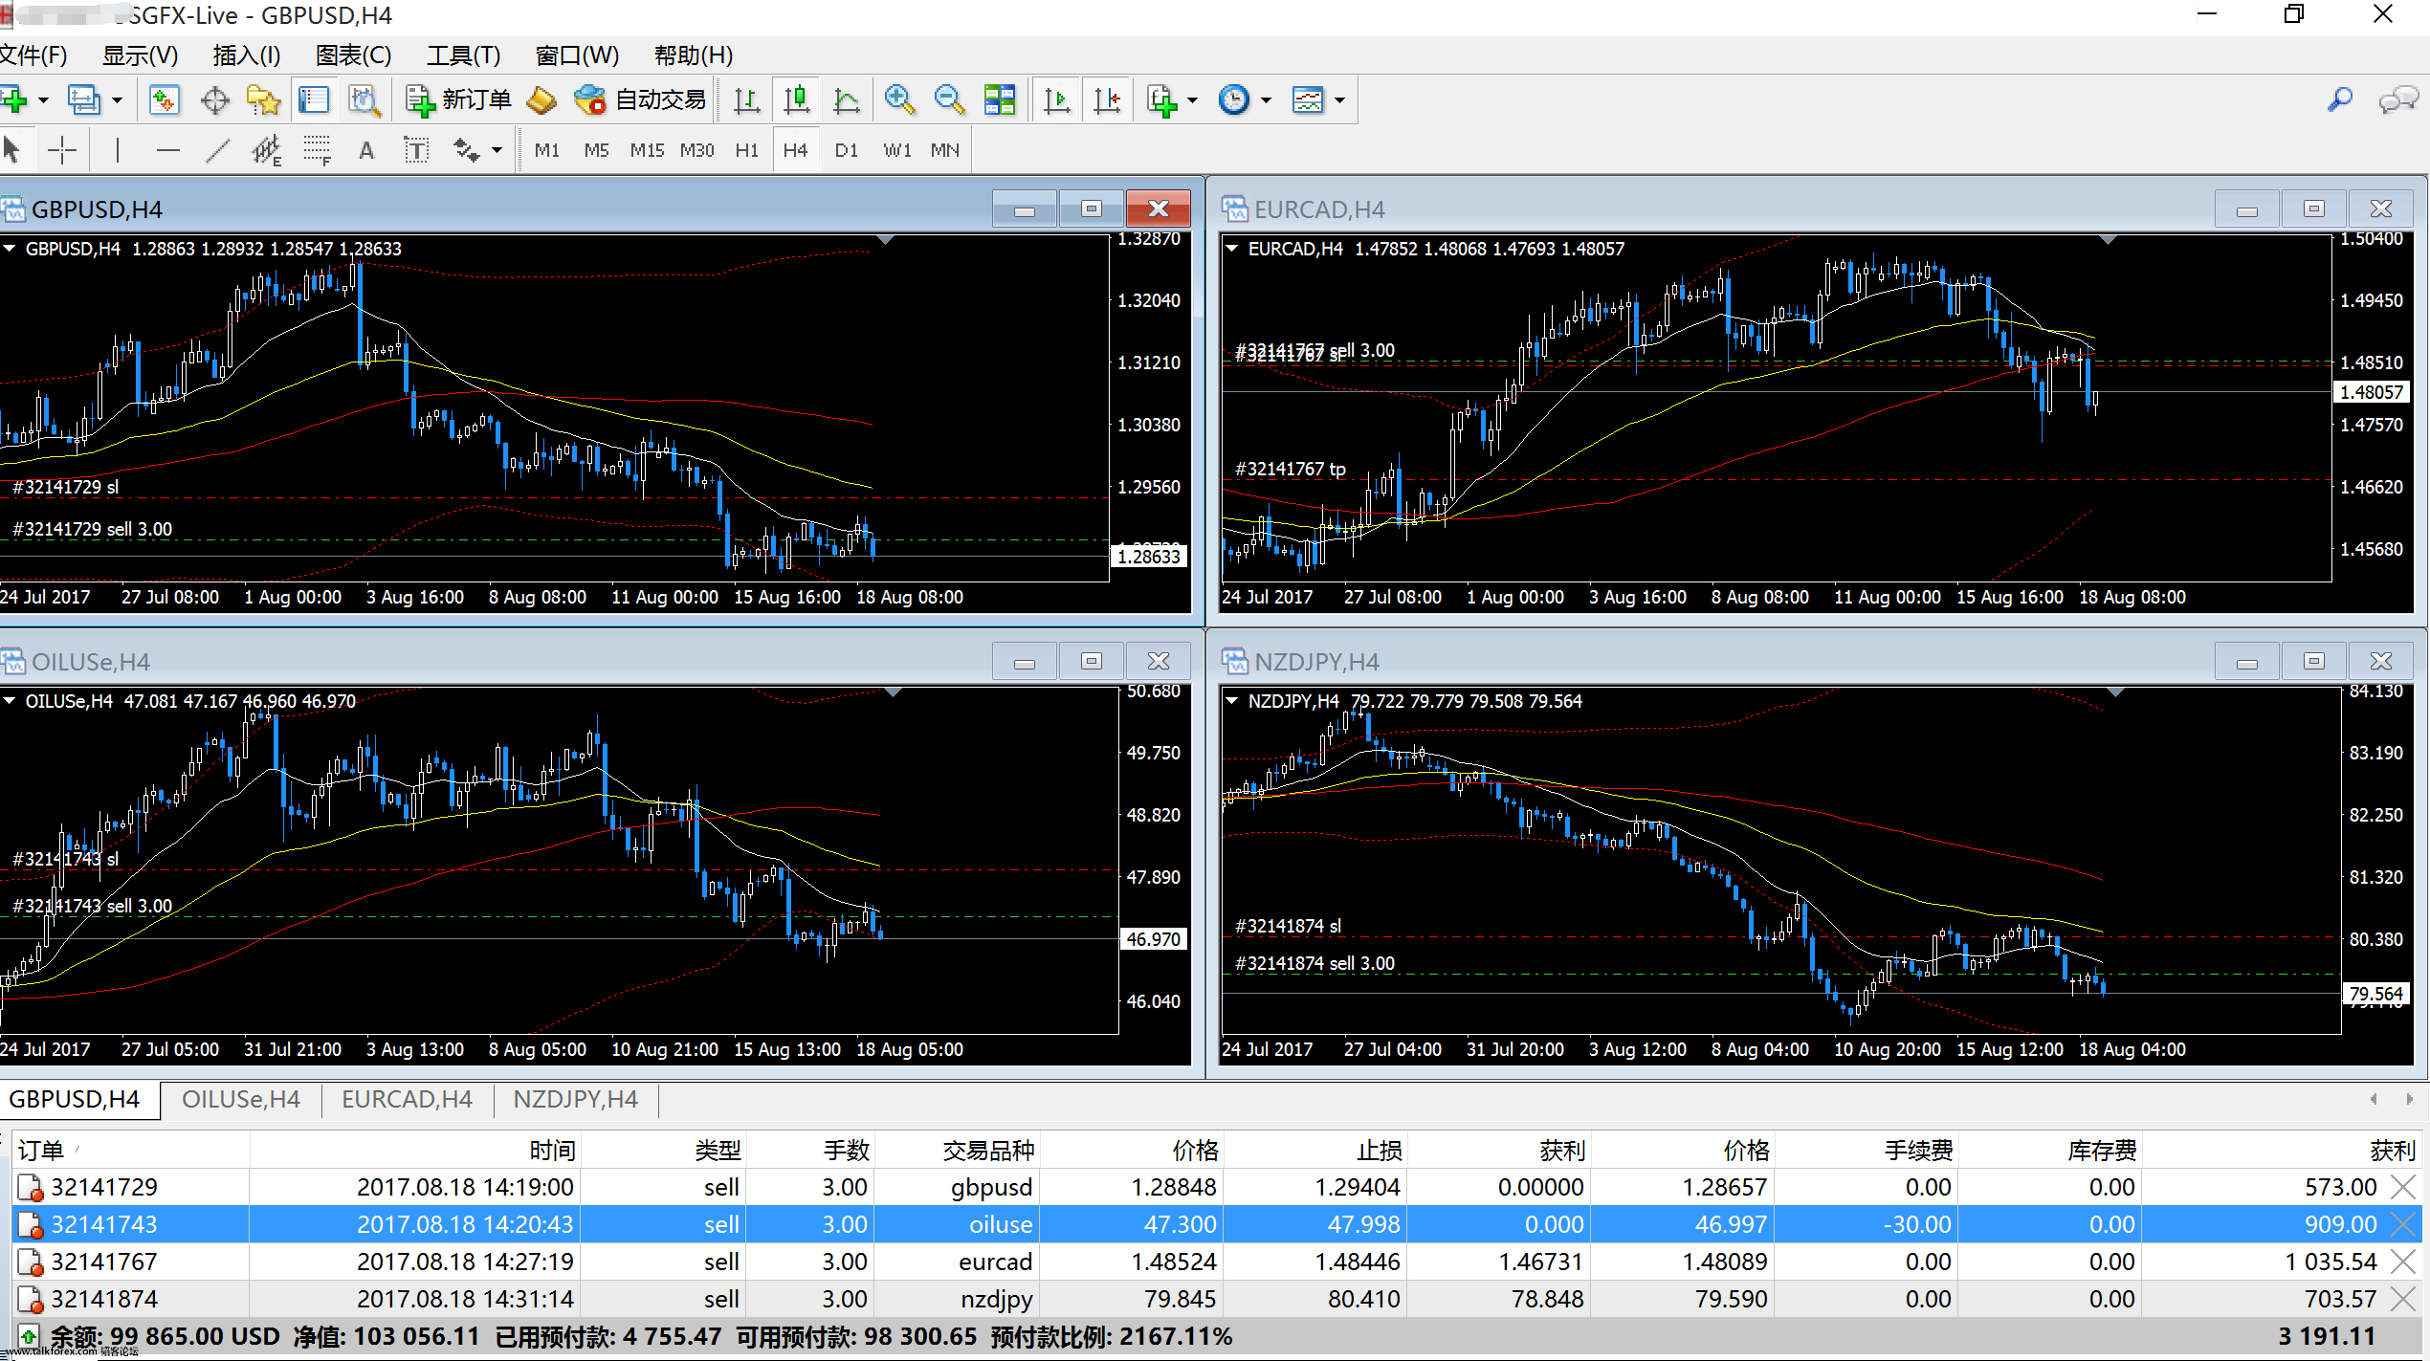Close order 32141767 with its X button
The height and width of the screenshot is (1361, 2430).
pos(2403,1262)
